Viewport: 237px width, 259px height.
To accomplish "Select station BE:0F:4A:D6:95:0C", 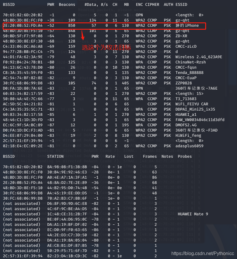I will (x=67, y=219).
